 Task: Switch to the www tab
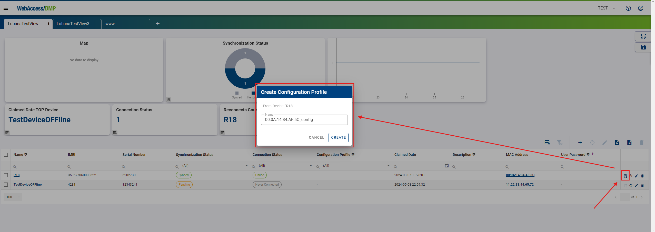click(x=110, y=24)
